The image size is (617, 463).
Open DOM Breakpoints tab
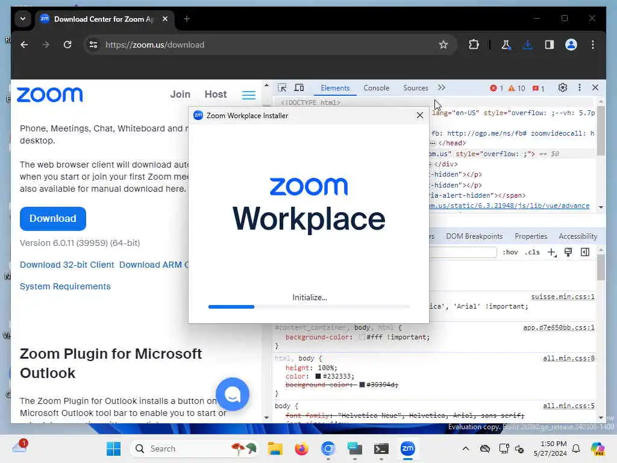(x=474, y=236)
